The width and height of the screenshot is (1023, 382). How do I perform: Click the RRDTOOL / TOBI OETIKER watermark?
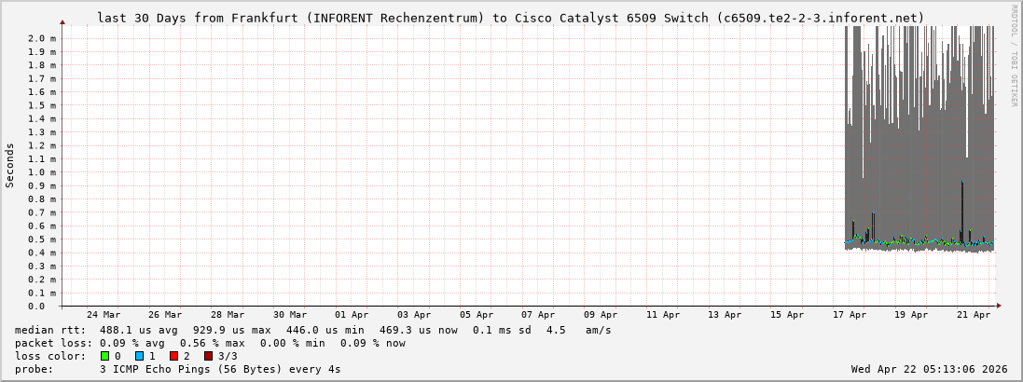[x=1014, y=56]
